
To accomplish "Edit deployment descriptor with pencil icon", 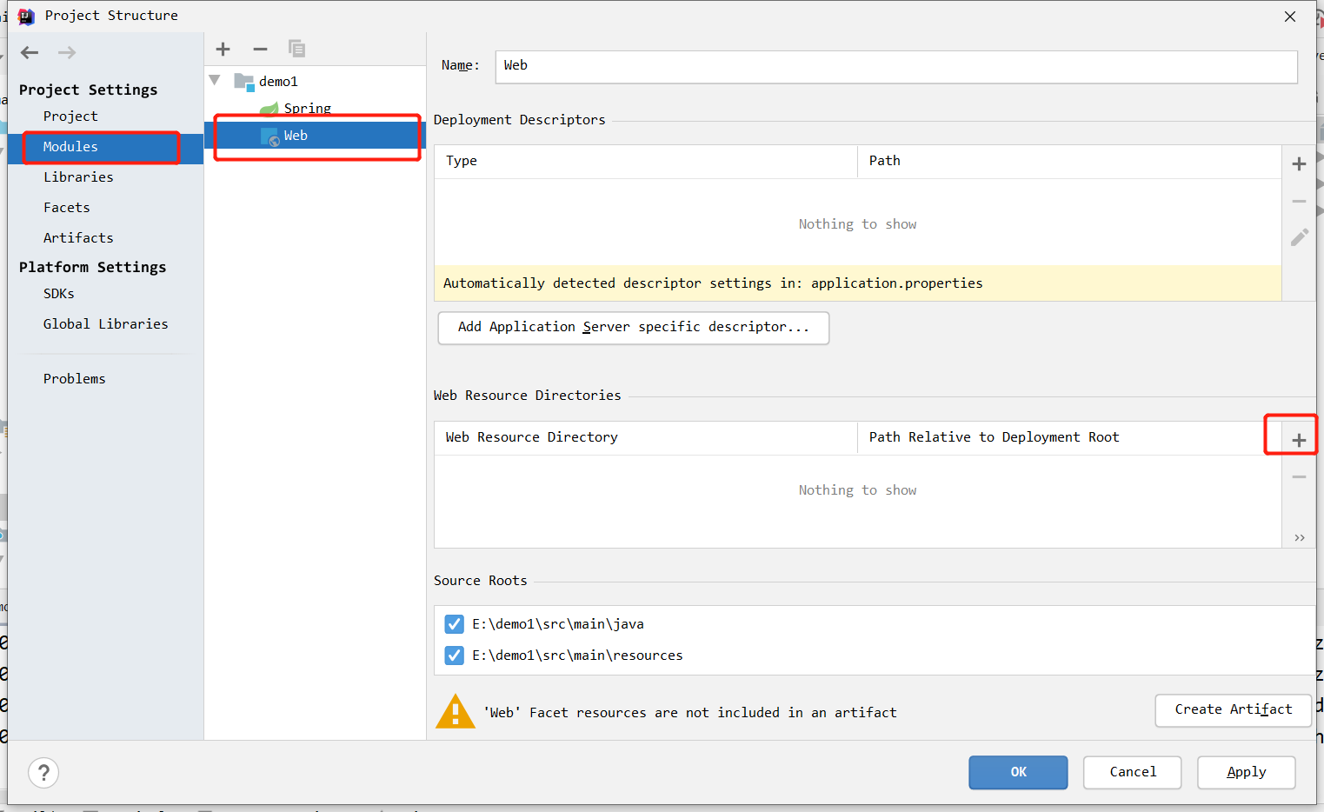I will pos(1299,237).
